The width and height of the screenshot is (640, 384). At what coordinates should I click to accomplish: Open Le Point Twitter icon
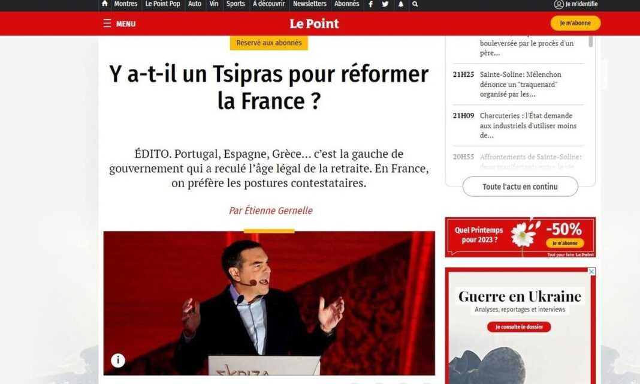click(385, 4)
